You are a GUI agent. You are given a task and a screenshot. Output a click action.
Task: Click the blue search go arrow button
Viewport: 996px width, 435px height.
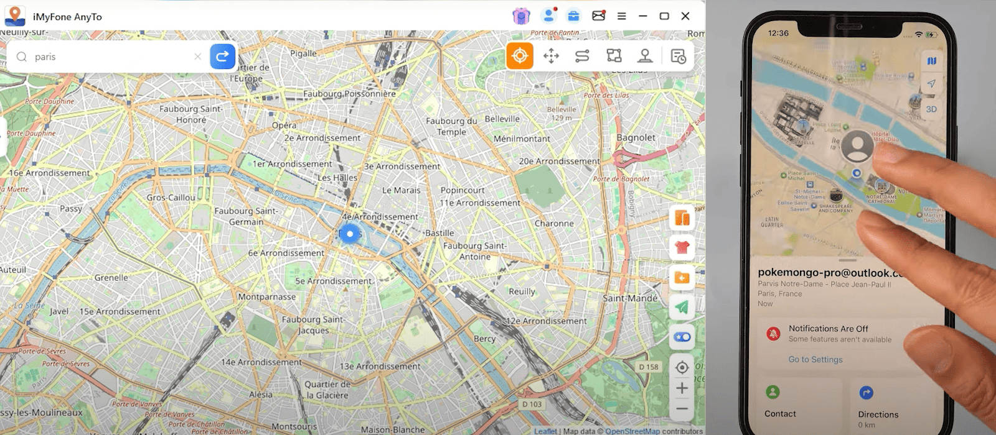(222, 57)
